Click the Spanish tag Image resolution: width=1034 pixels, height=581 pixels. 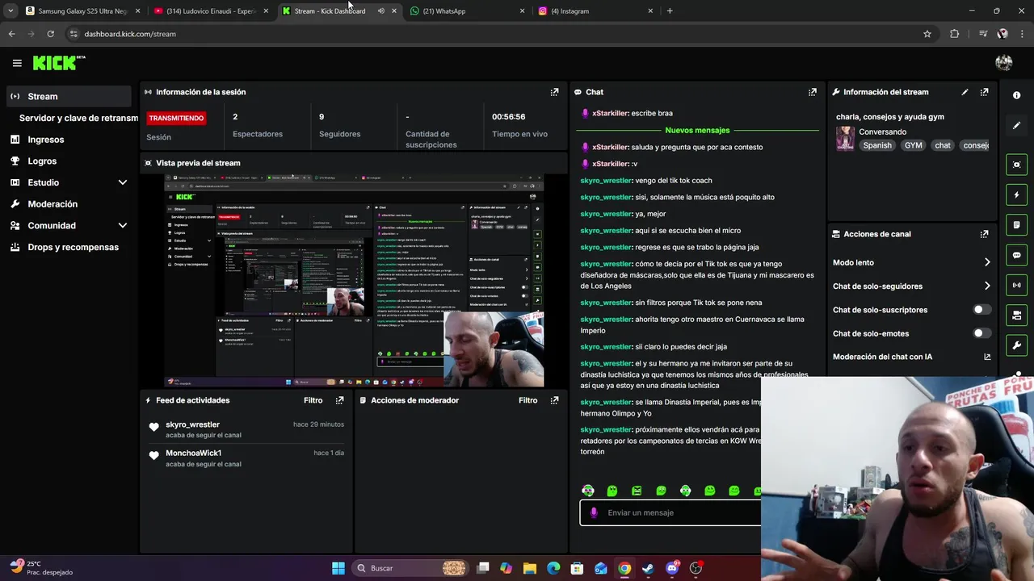click(x=877, y=145)
